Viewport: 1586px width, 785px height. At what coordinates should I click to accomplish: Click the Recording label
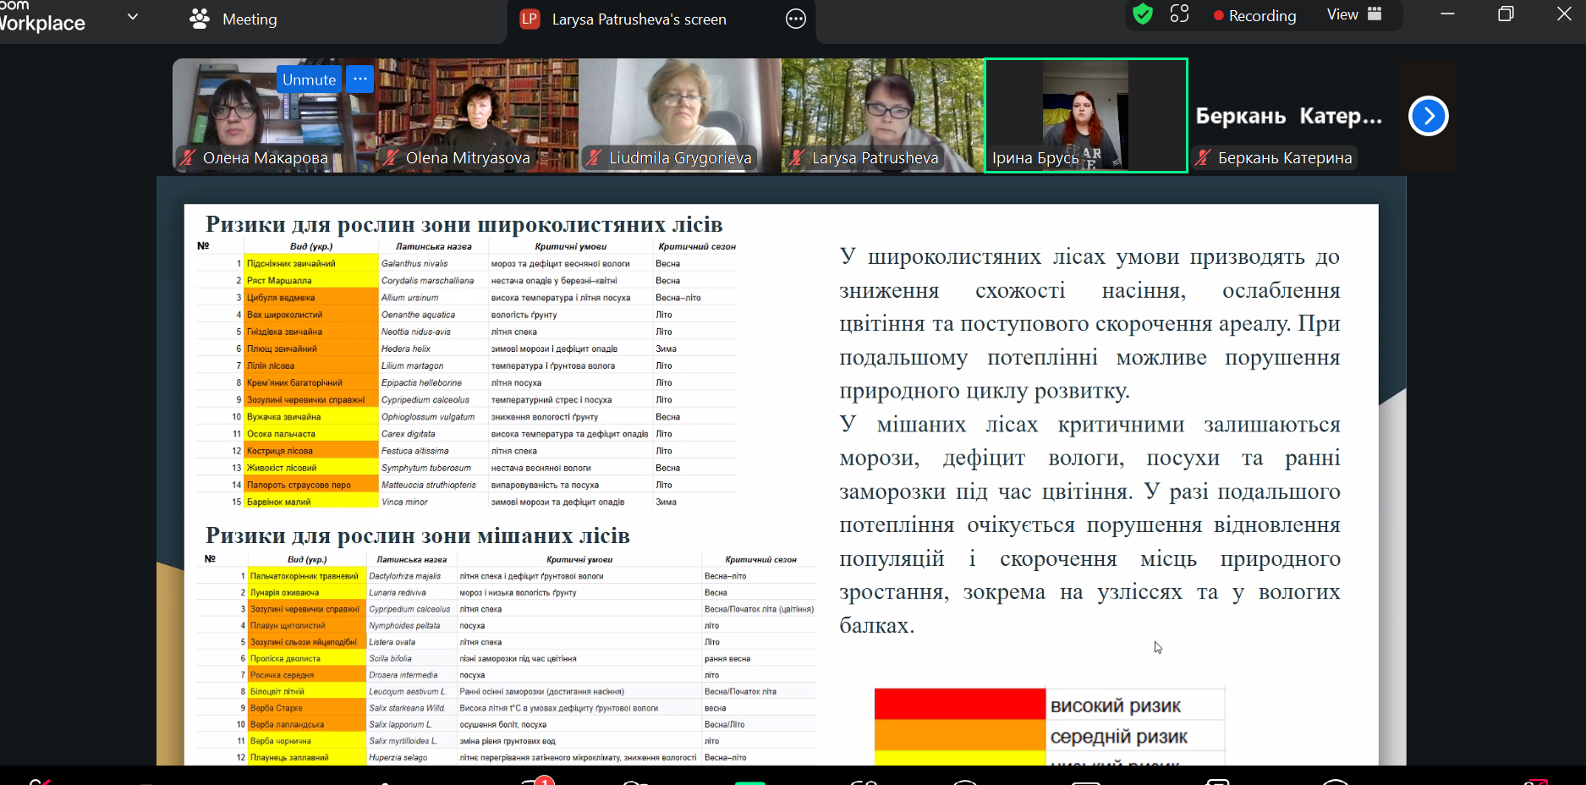1261,16
